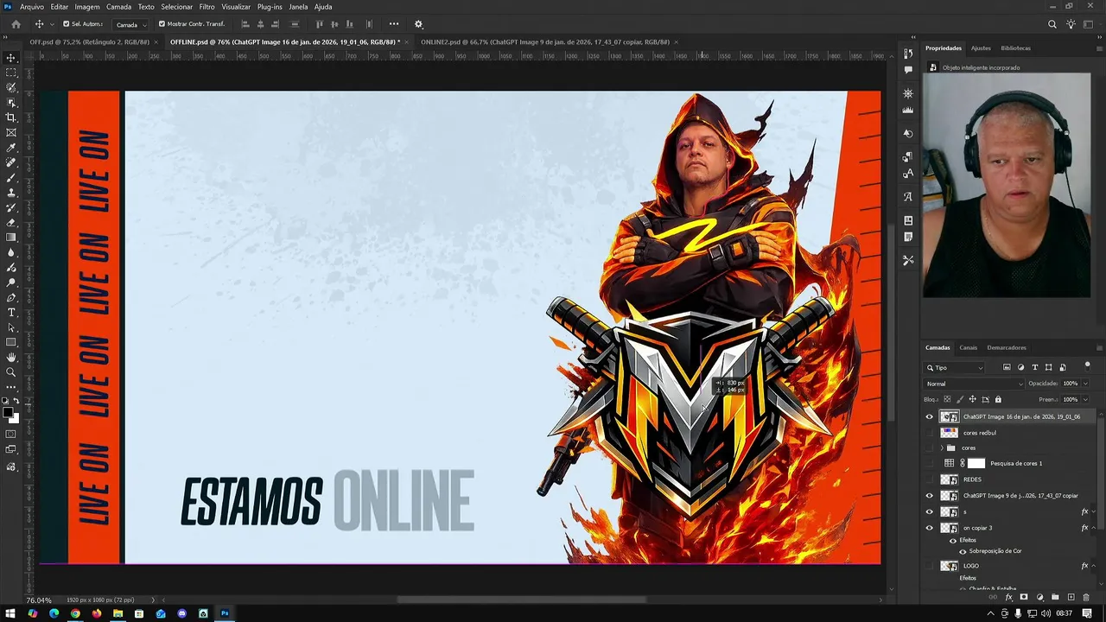Open the Normal blend mode dropdown
1106x622 pixels.
974,384
